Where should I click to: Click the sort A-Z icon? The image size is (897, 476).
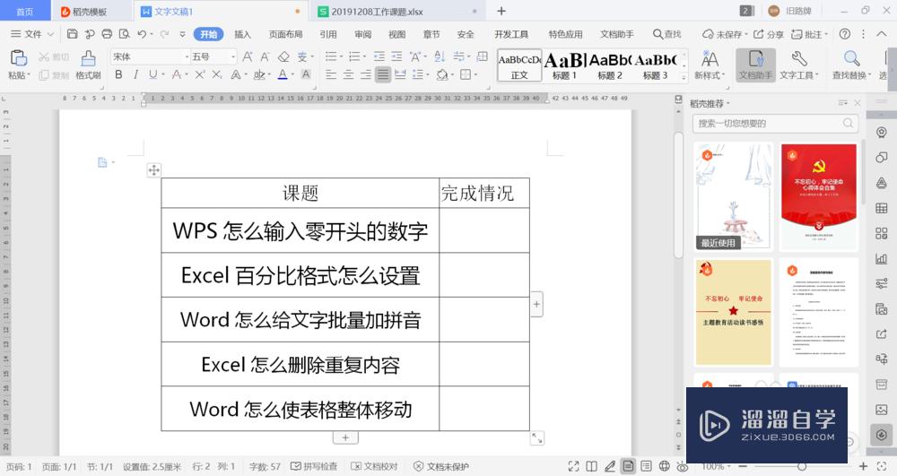click(x=440, y=56)
